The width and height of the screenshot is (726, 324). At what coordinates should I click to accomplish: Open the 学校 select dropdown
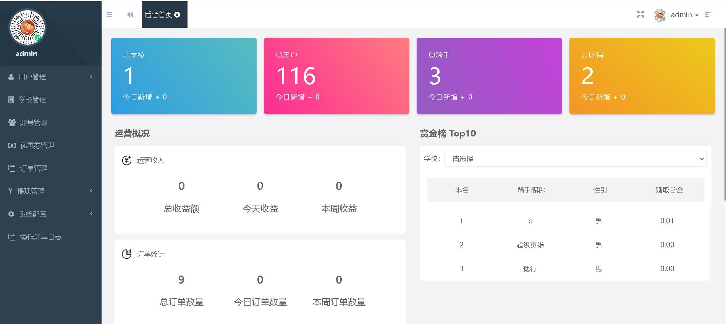point(575,159)
